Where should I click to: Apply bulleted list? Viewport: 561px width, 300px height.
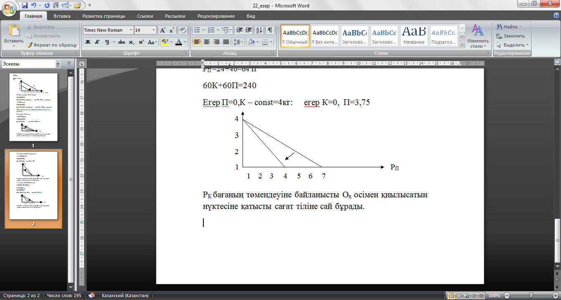(197, 30)
